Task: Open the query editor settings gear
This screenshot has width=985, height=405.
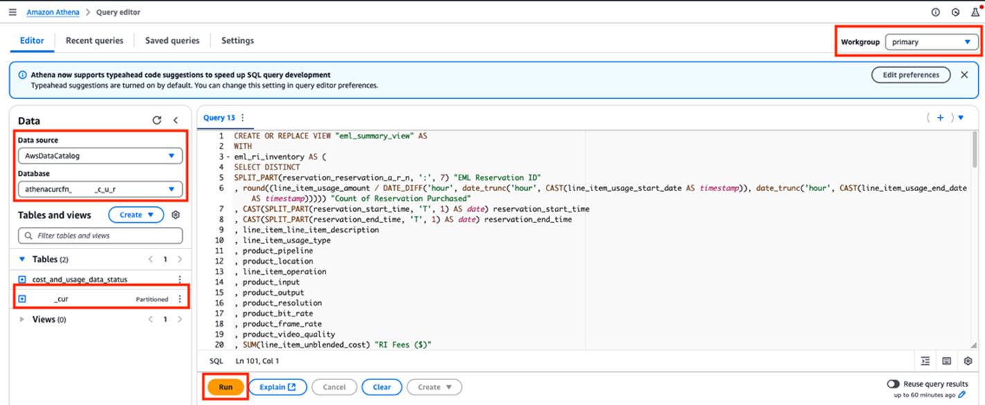Action: click(x=968, y=361)
